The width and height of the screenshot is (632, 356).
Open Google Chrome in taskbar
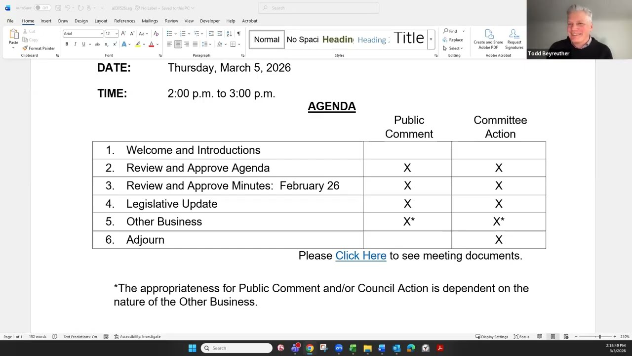[x=310, y=348]
